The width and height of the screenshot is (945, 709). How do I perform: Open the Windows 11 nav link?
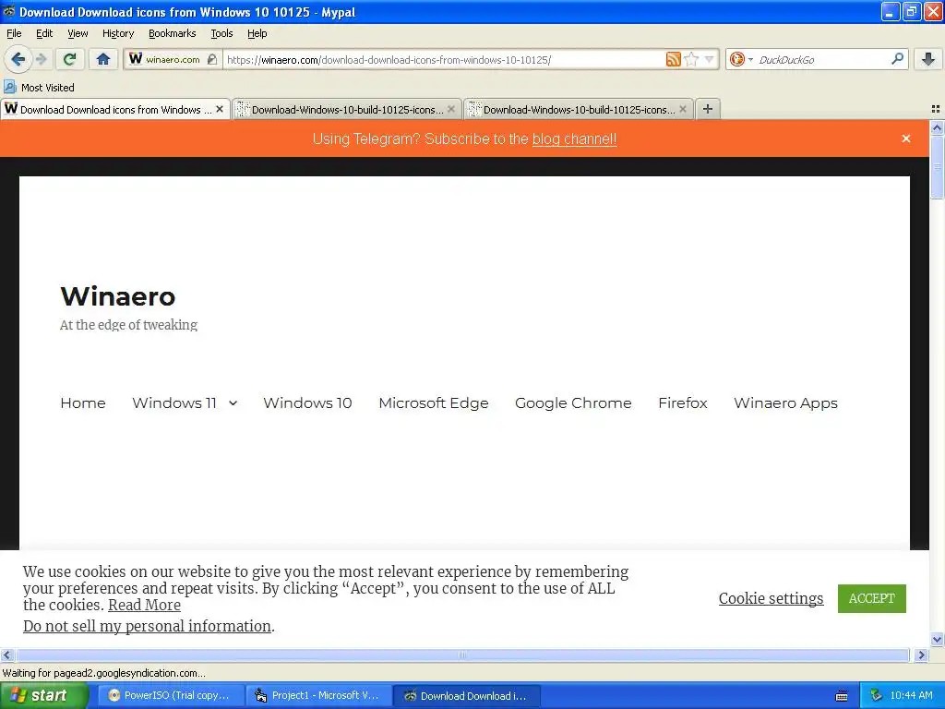pyautogui.click(x=174, y=403)
